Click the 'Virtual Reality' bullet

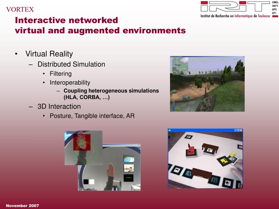click(49, 54)
